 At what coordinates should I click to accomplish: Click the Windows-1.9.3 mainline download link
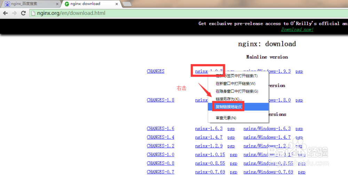pyautogui.click(x=280, y=71)
